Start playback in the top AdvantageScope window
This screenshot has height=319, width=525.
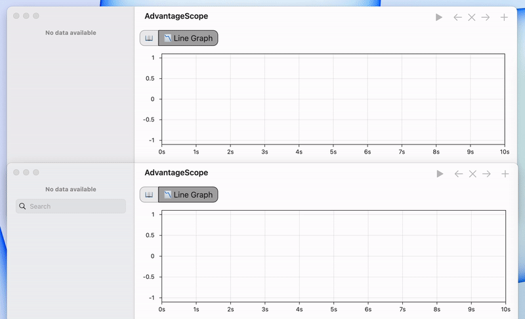point(438,17)
